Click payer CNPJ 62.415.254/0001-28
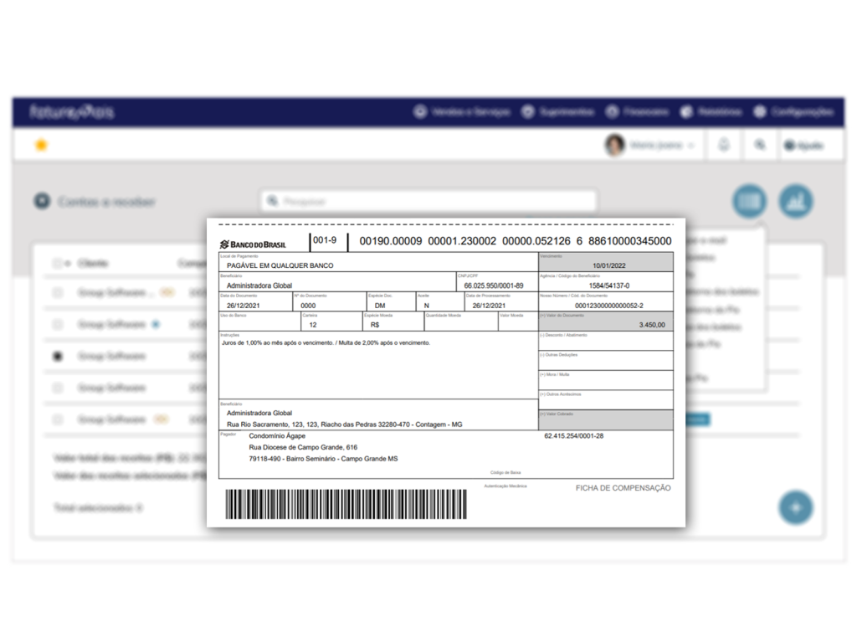This screenshot has height=643, width=857. (574, 435)
